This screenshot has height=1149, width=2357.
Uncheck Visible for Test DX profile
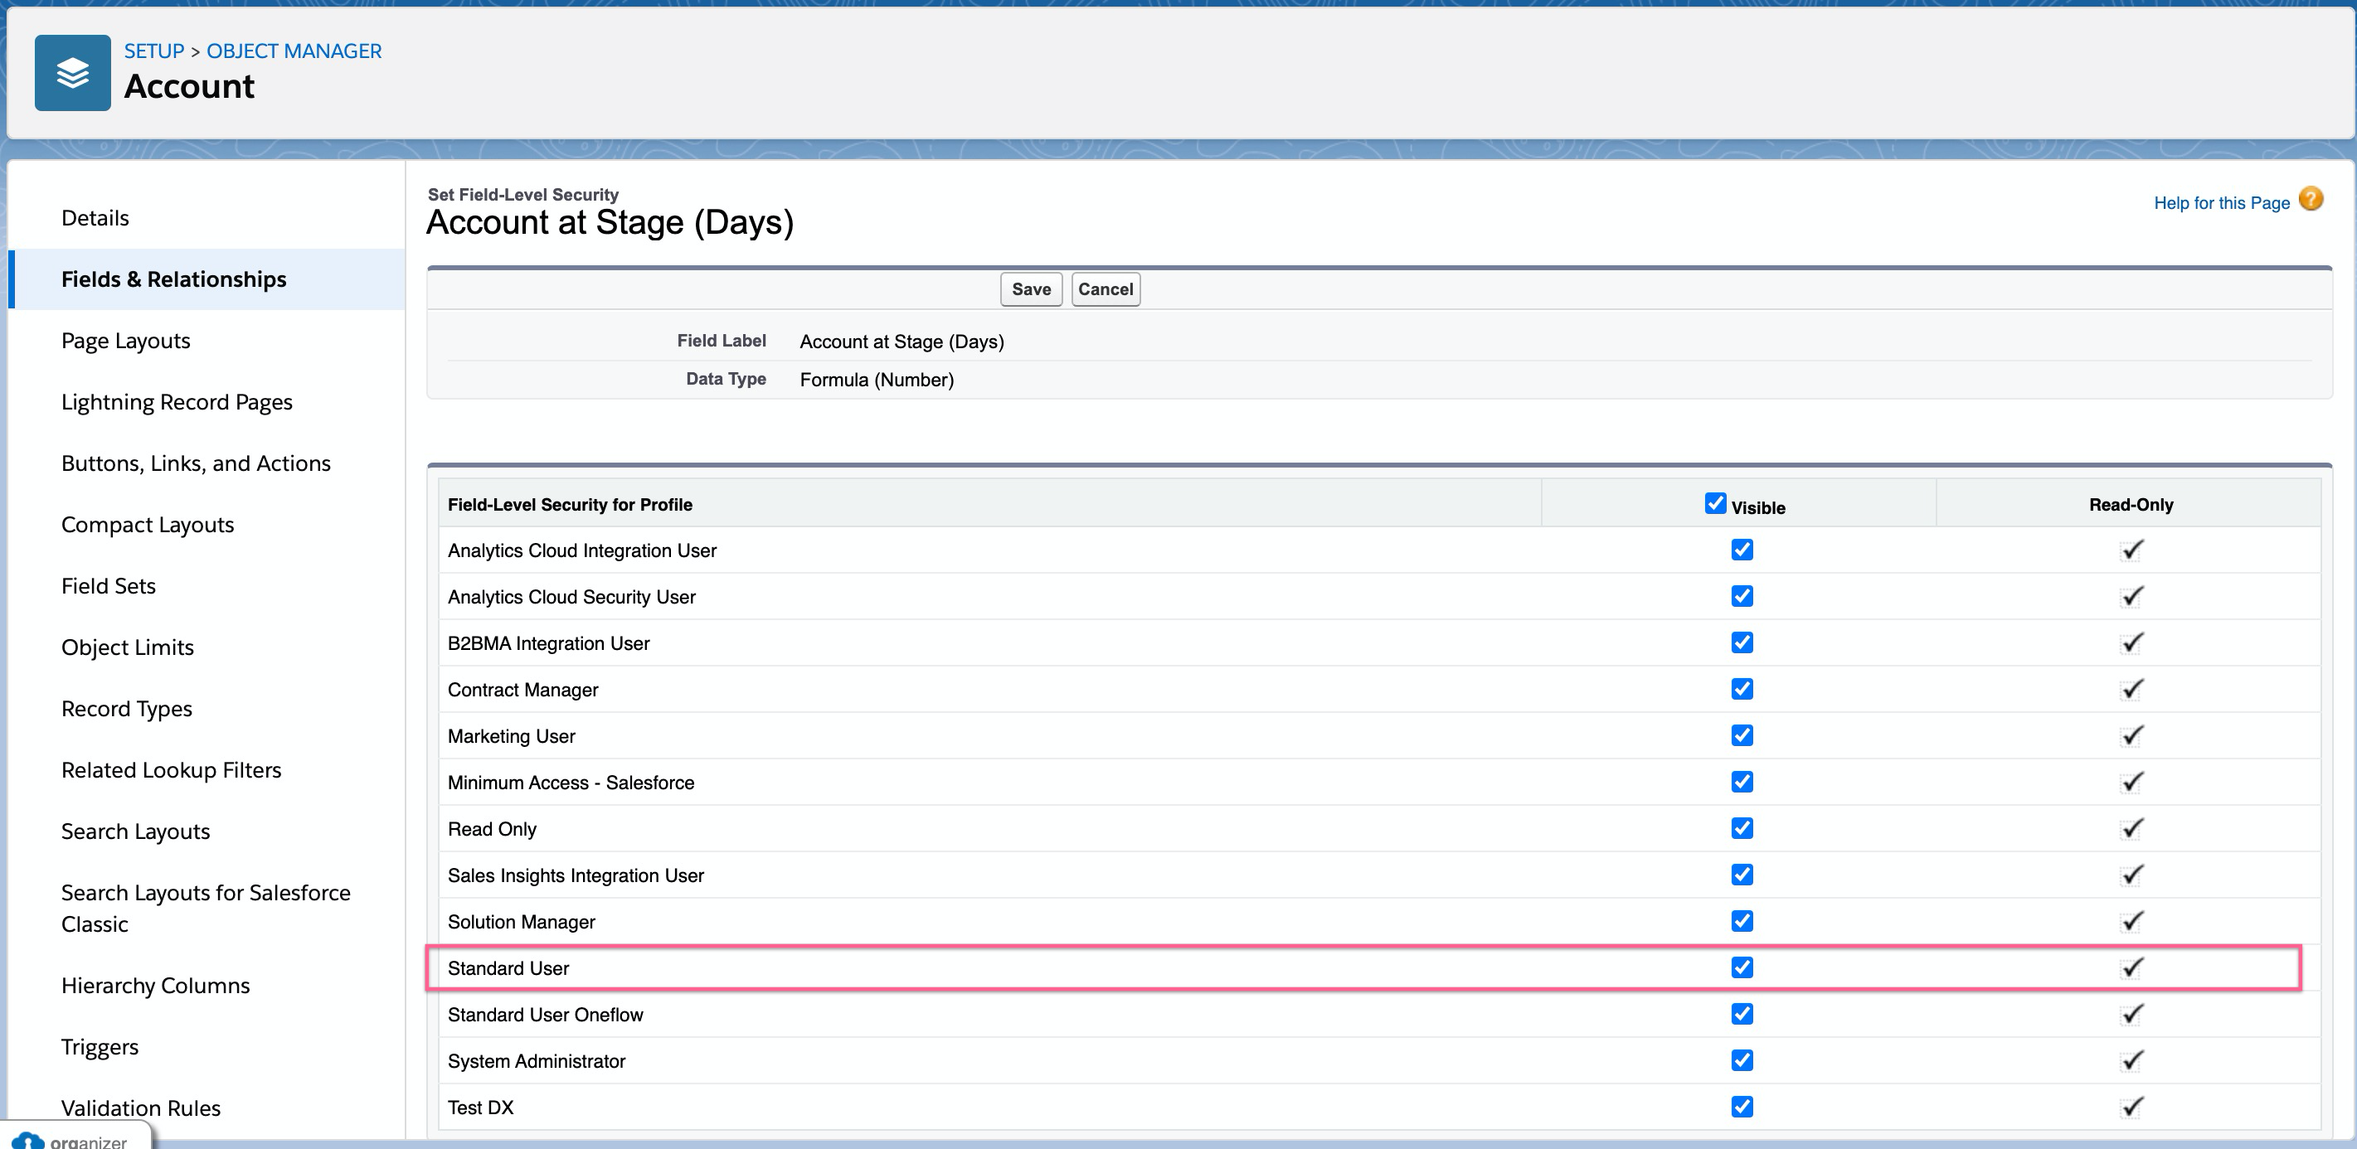(x=1742, y=1107)
